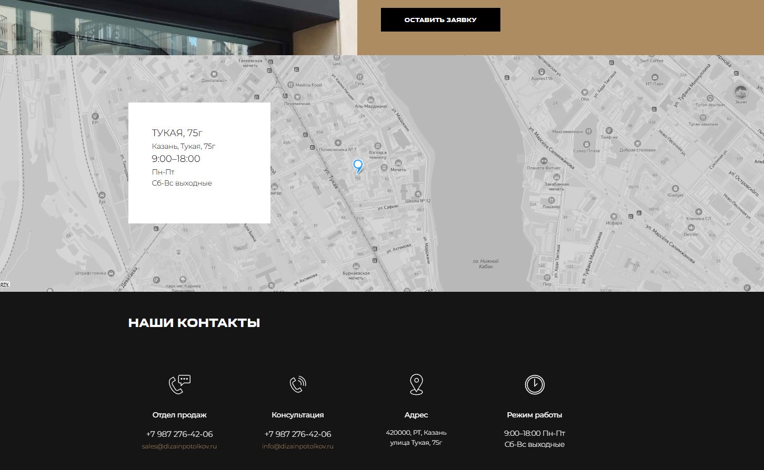This screenshot has height=470, width=764.
Task: Click the Режим работы footer label
Action: coord(535,415)
